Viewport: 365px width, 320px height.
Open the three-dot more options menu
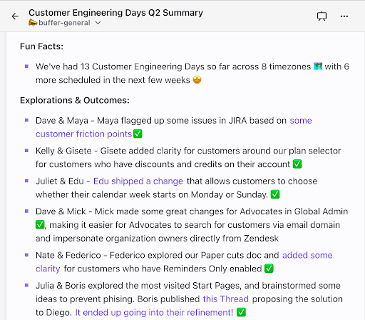[x=344, y=16]
